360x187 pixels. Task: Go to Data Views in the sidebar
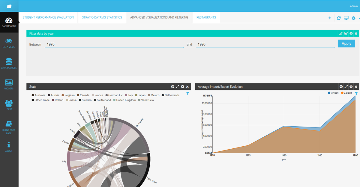pyautogui.click(x=9, y=43)
